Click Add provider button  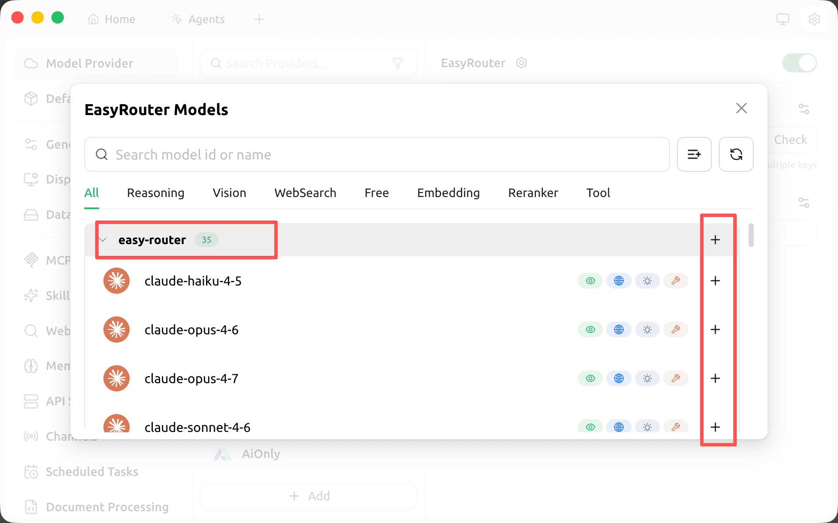[x=309, y=496]
